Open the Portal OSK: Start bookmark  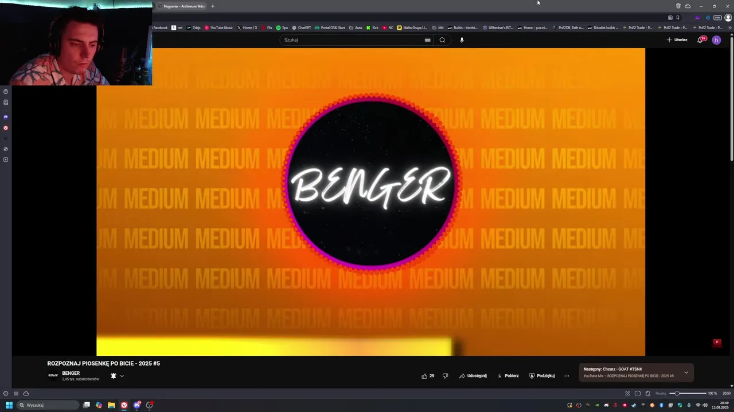pos(330,27)
